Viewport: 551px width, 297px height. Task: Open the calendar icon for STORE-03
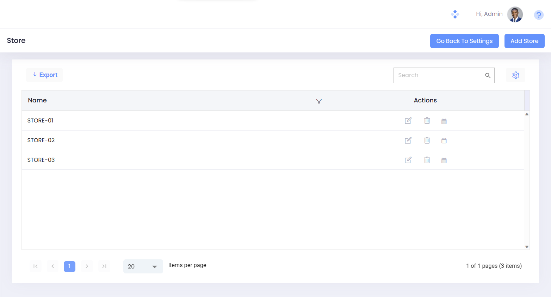[444, 160]
